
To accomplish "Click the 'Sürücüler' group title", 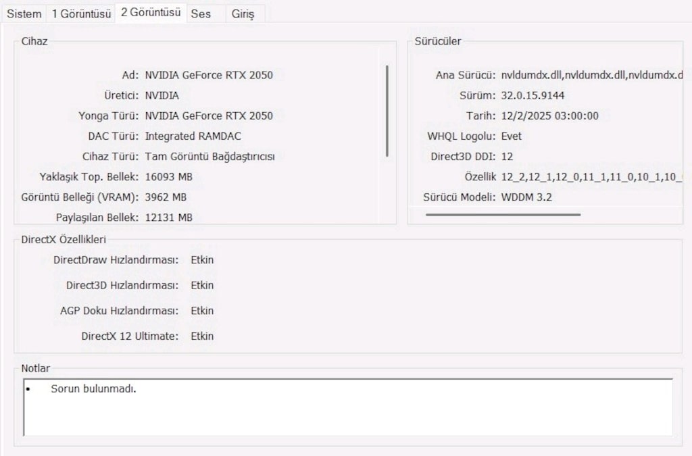I will [438, 41].
